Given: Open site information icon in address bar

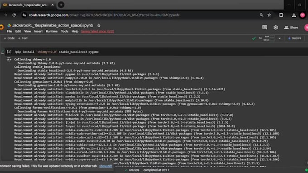Looking at the screenshot, I should click(x=24, y=15).
